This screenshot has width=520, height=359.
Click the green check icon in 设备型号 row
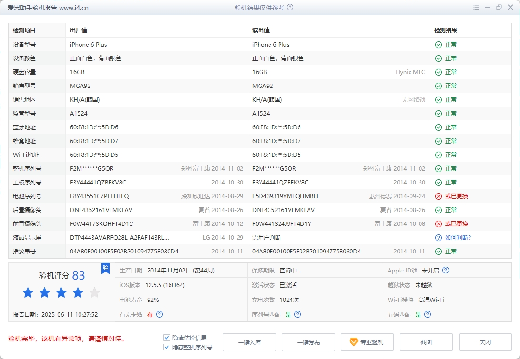(x=439, y=44)
